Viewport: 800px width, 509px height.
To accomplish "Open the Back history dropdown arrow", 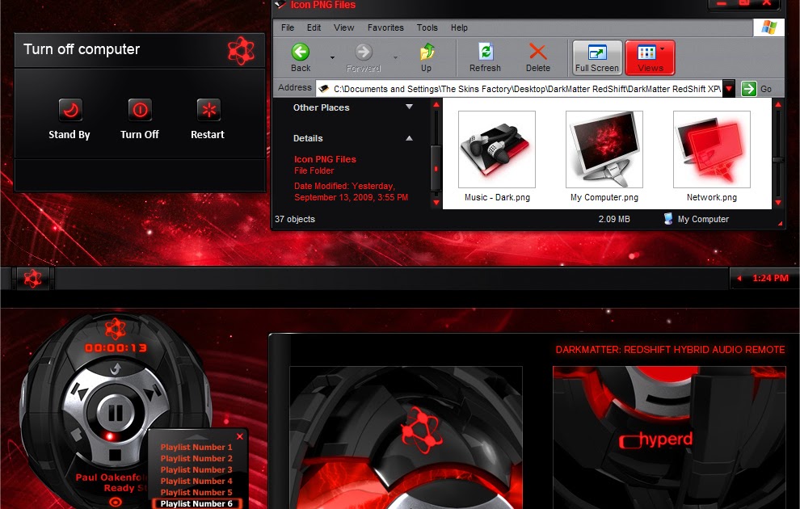I will point(333,57).
